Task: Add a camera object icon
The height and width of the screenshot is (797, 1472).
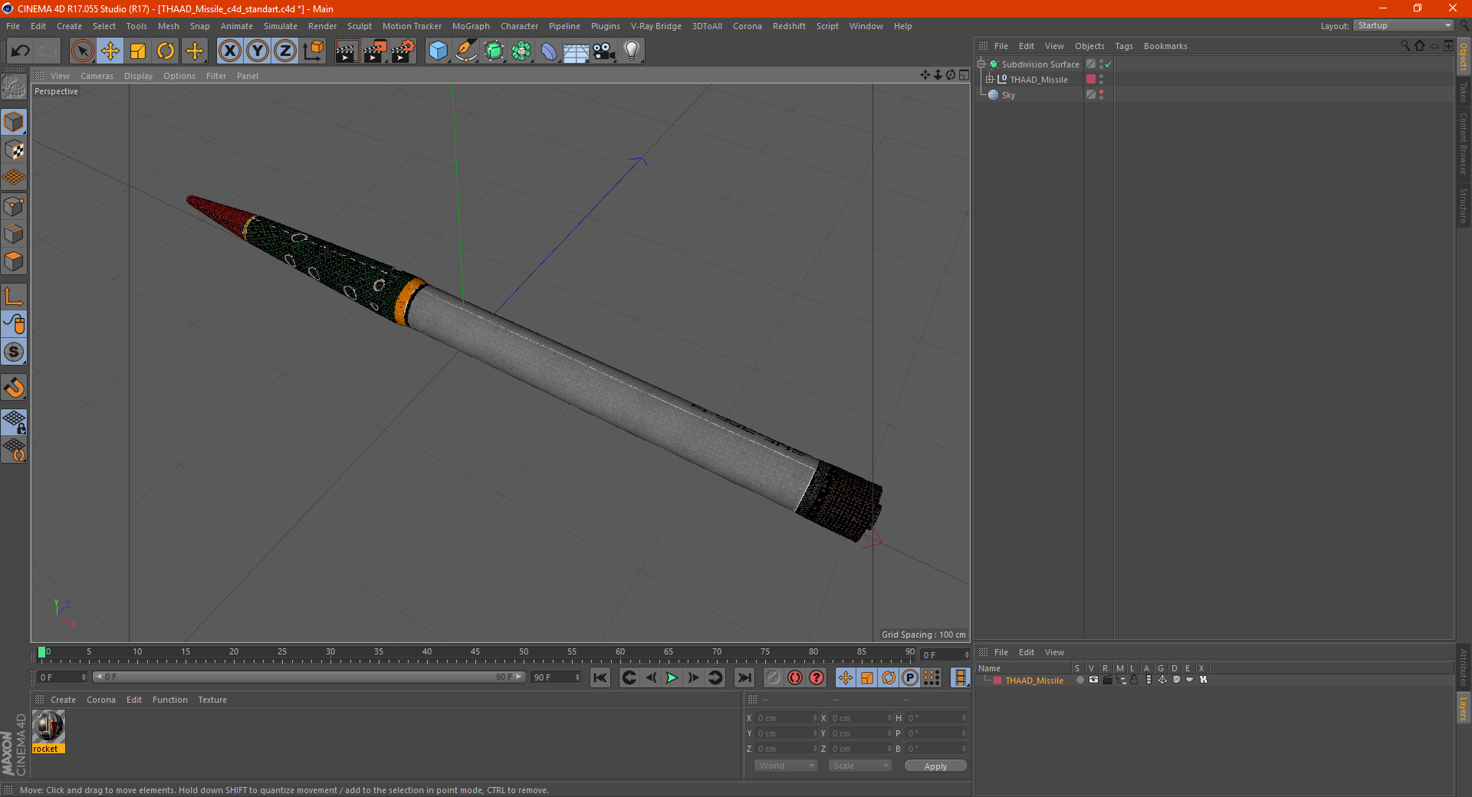Action: click(604, 51)
